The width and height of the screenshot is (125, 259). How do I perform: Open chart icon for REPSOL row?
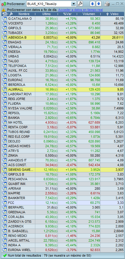coord(4,113)
